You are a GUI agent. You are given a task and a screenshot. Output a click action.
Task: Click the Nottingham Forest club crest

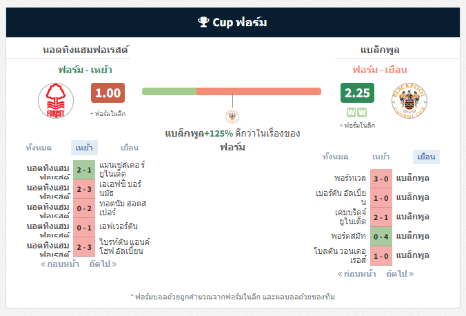click(56, 101)
